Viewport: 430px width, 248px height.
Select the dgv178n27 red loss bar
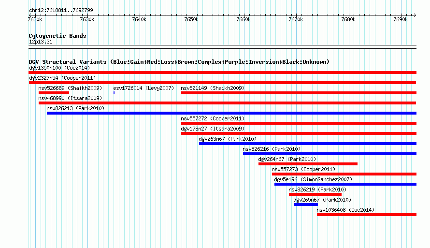point(299,133)
